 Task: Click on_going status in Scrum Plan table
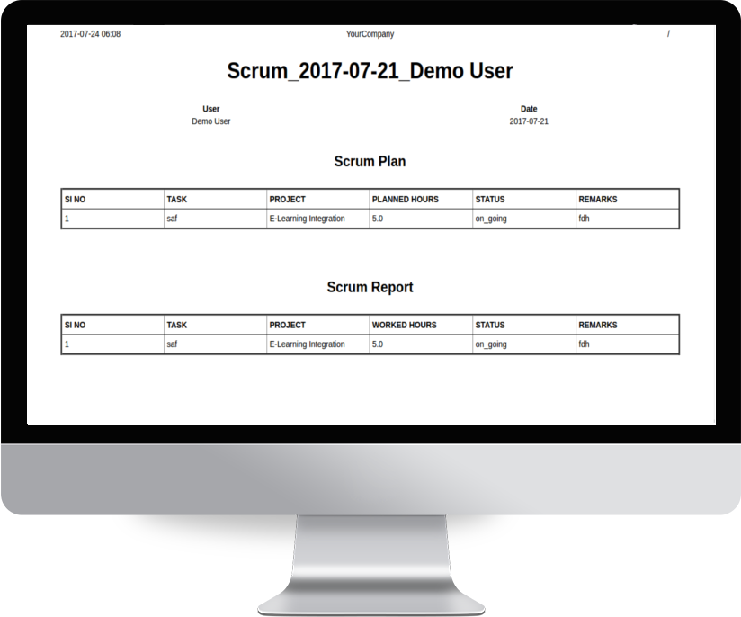tap(491, 219)
